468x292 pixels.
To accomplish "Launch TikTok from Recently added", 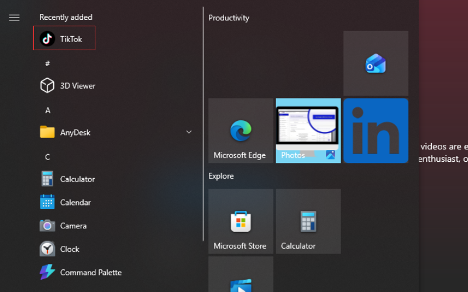I will coord(64,38).
